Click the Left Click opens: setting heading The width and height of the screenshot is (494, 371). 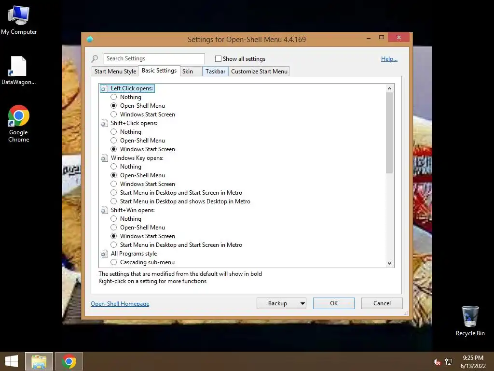click(x=132, y=88)
